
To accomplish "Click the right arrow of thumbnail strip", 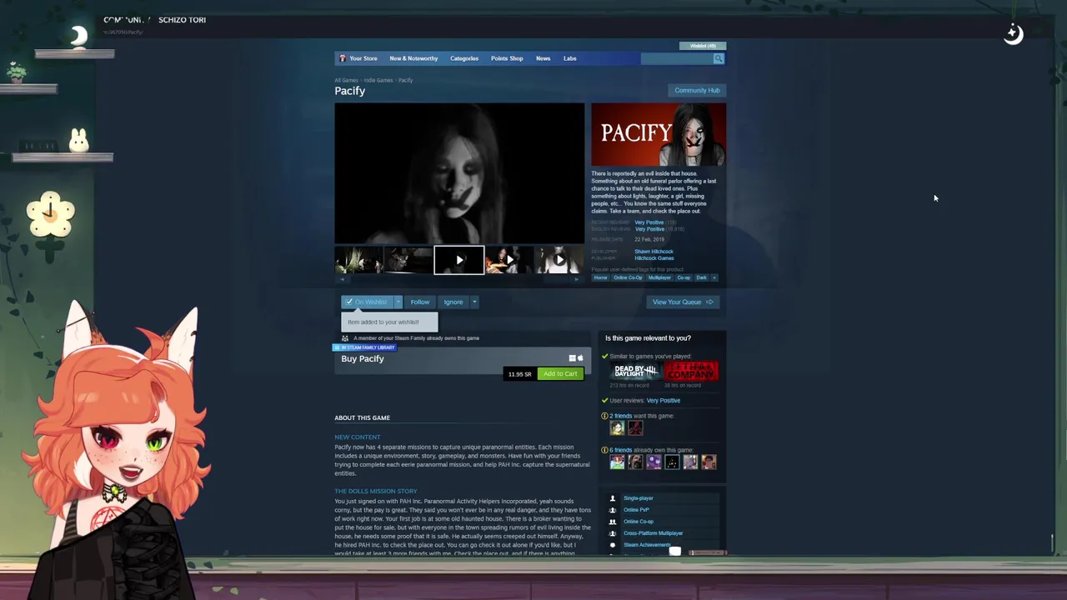I will pos(577,279).
